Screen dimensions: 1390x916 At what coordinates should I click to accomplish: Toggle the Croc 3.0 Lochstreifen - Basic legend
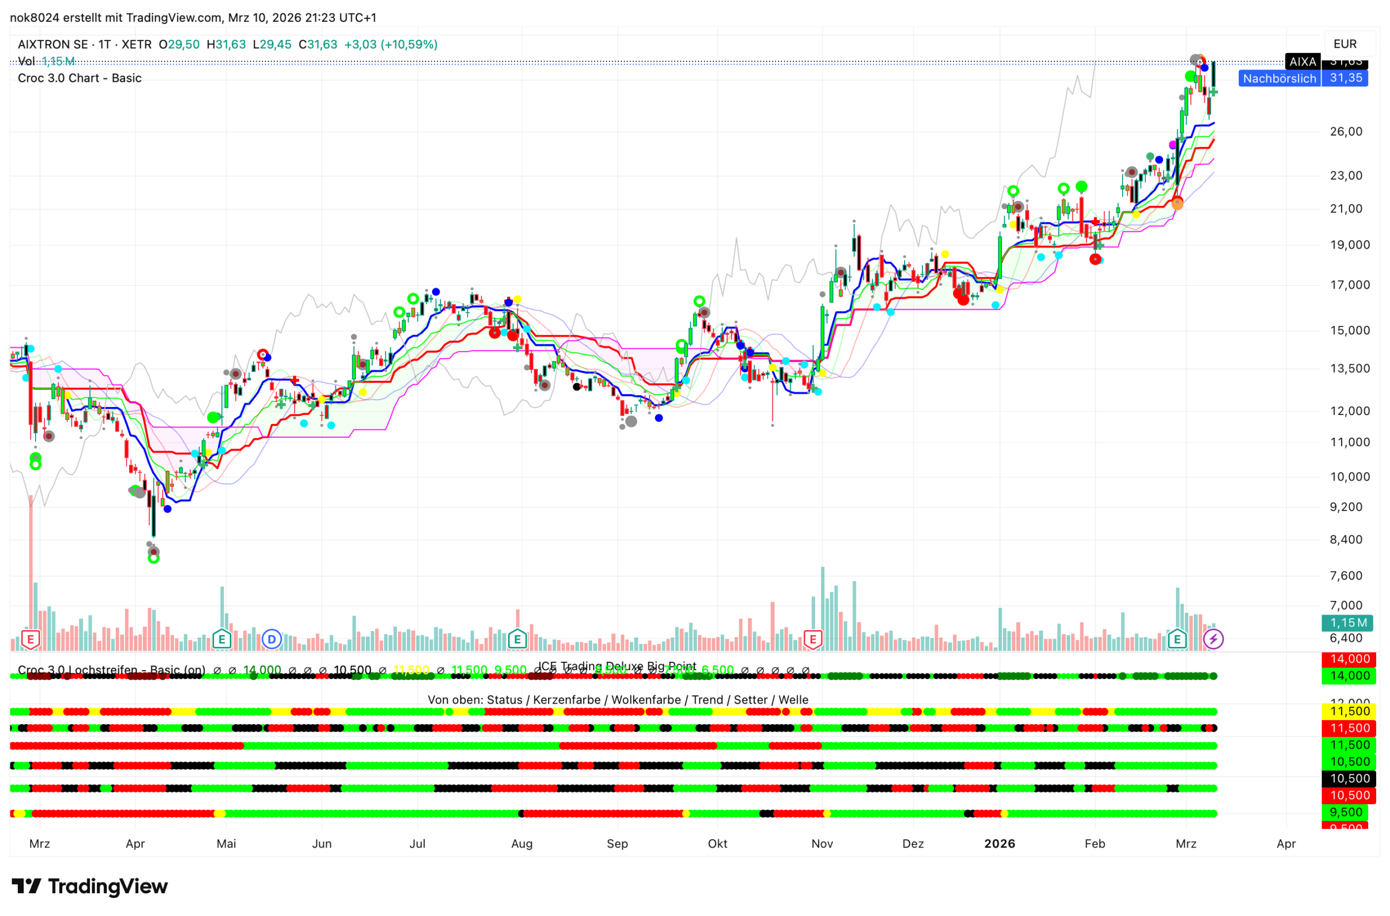click(111, 670)
